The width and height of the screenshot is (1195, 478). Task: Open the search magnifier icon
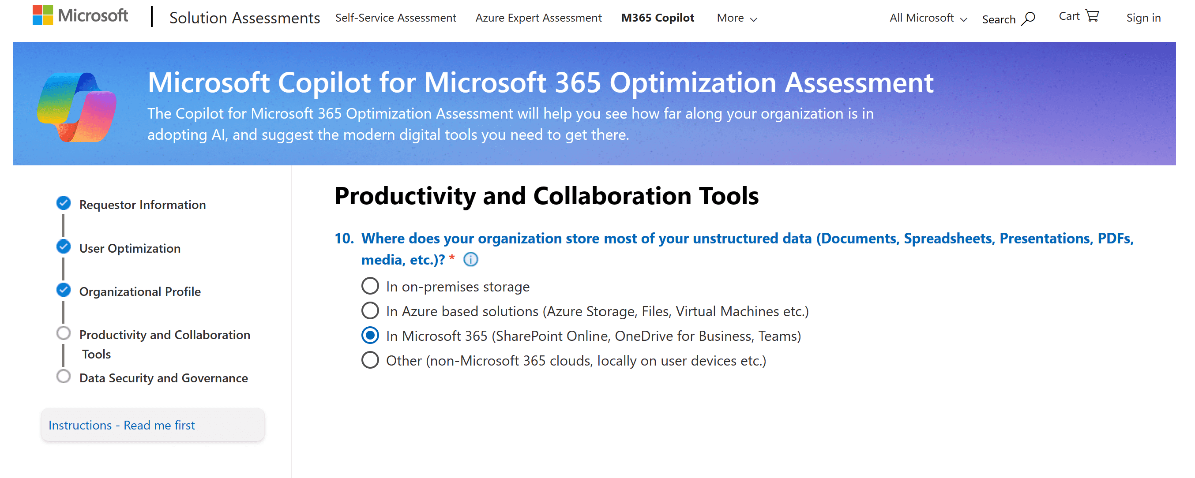click(x=1028, y=19)
